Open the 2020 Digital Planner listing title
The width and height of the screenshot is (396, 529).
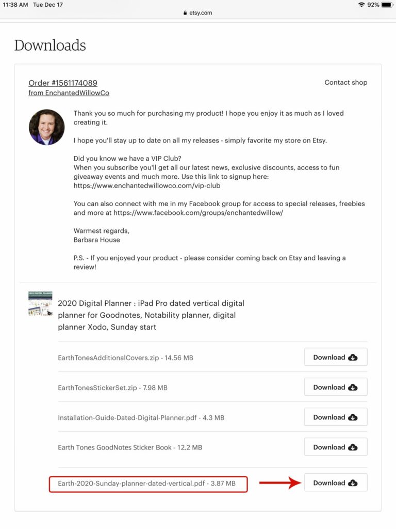tap(151, 315)
